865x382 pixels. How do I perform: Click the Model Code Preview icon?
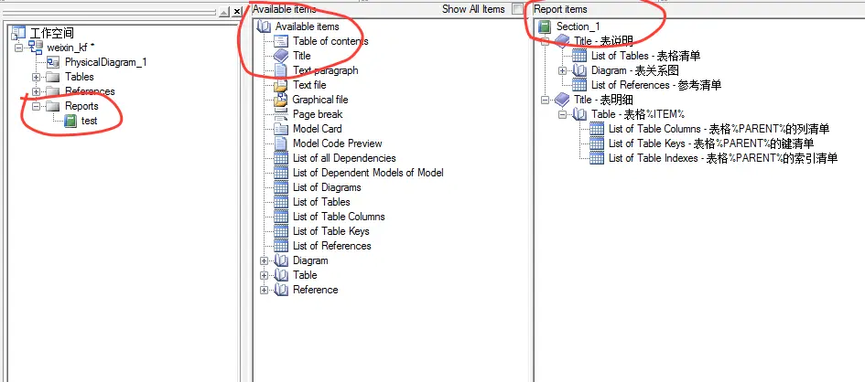(x=281, y=143)
